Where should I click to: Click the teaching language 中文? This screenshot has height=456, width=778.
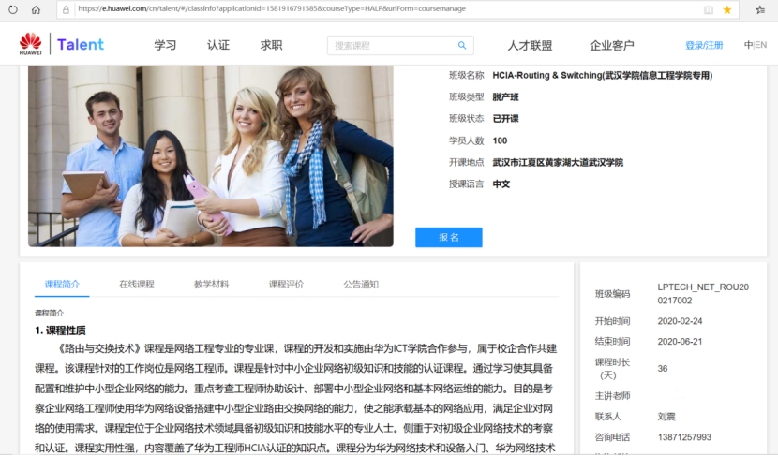click(x=501, y=184)
